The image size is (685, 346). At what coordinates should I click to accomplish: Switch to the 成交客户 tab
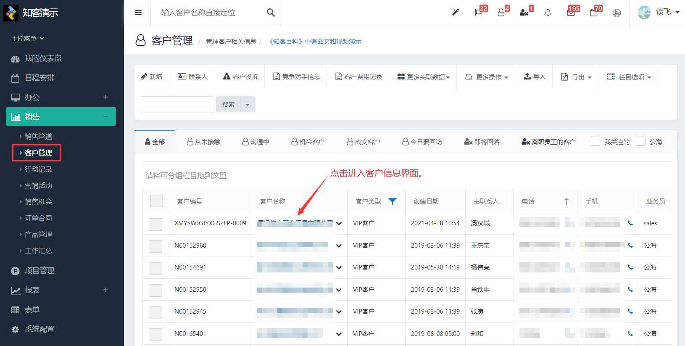[364, 142]
